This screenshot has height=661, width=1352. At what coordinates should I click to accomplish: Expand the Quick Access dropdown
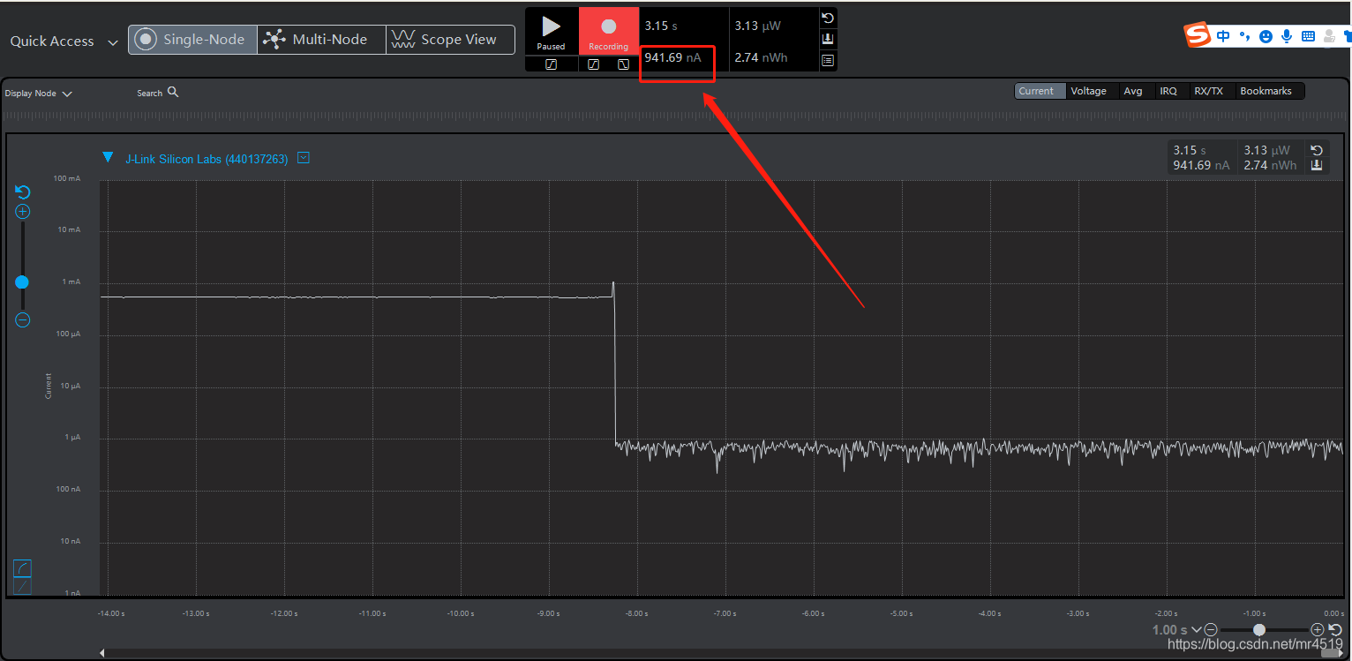click(112, 42)
